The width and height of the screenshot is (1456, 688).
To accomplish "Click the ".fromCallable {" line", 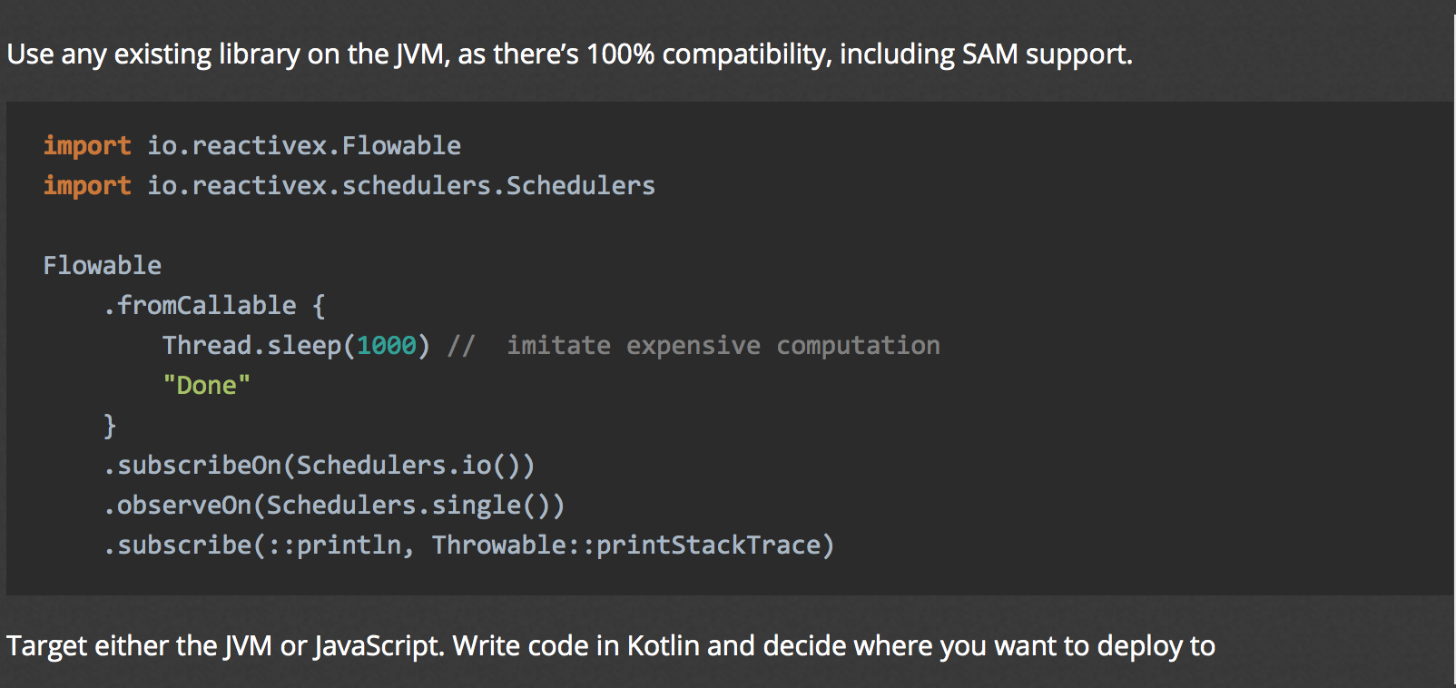I will (x=214, y=305).
